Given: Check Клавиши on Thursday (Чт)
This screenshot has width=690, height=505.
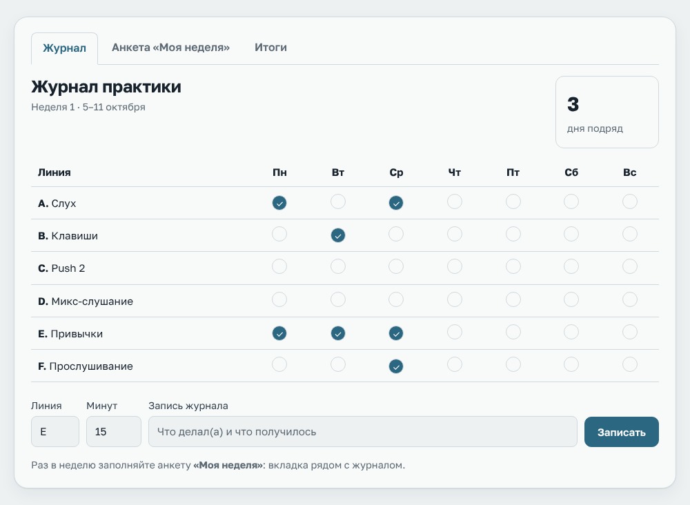Looking at the screenshot, I should [455, 234].
